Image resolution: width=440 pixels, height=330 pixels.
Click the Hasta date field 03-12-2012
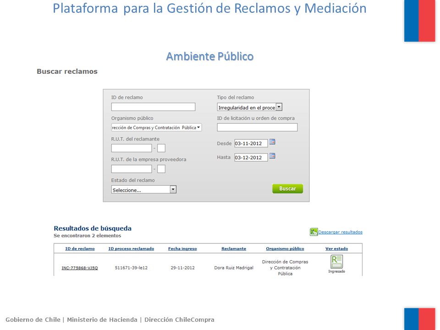point(251,157)
